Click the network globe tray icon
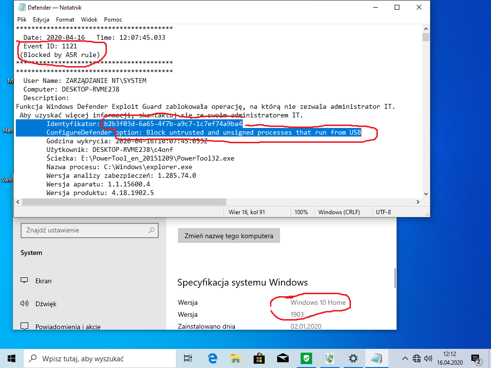This screenshot has height=368, width=491. coord(417,358)
